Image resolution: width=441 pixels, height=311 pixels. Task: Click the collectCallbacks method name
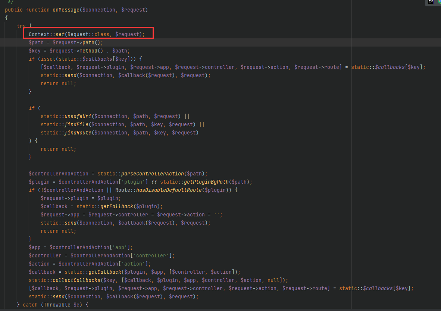76,280
